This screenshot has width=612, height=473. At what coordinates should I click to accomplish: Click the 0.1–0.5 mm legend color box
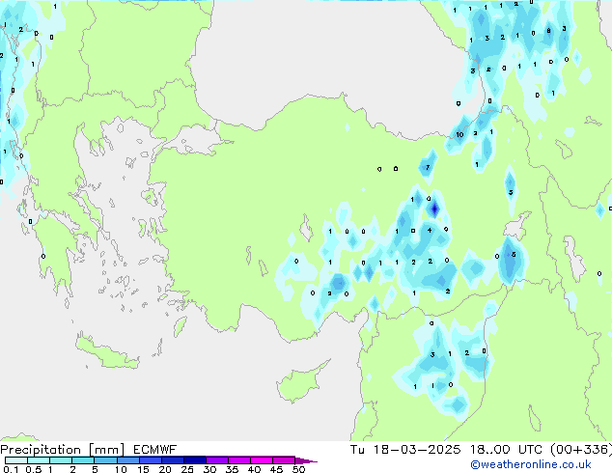point(16,460)
